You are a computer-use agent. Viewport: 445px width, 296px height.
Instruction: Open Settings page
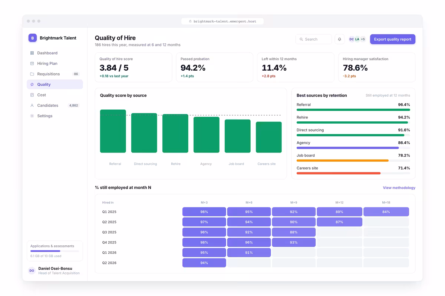tap(55, 116)
